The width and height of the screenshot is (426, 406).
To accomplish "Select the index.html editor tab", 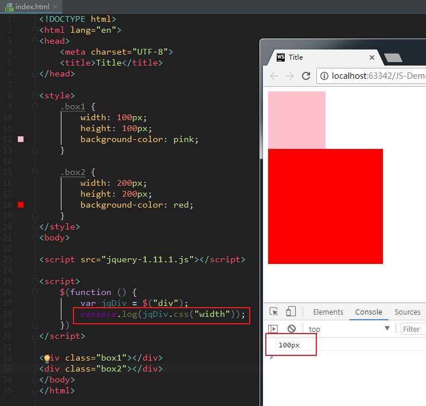I will click(31, 6).
